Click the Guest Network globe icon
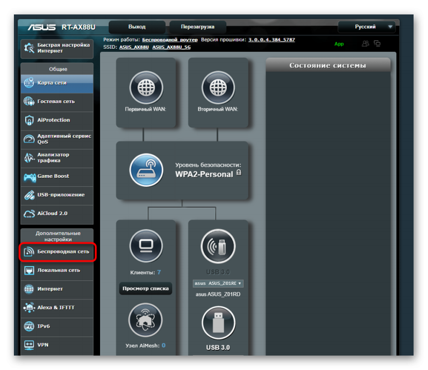The height and width of the screenshot is (370, 428). click(29, 101)
